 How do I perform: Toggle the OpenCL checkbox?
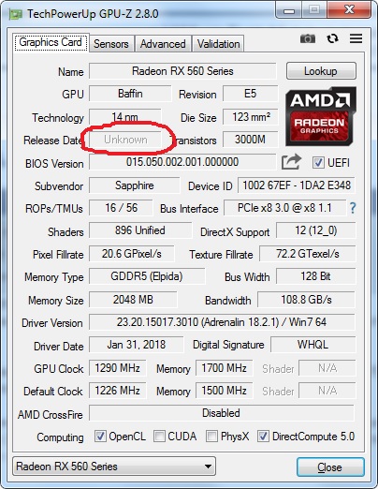[100, 437]
